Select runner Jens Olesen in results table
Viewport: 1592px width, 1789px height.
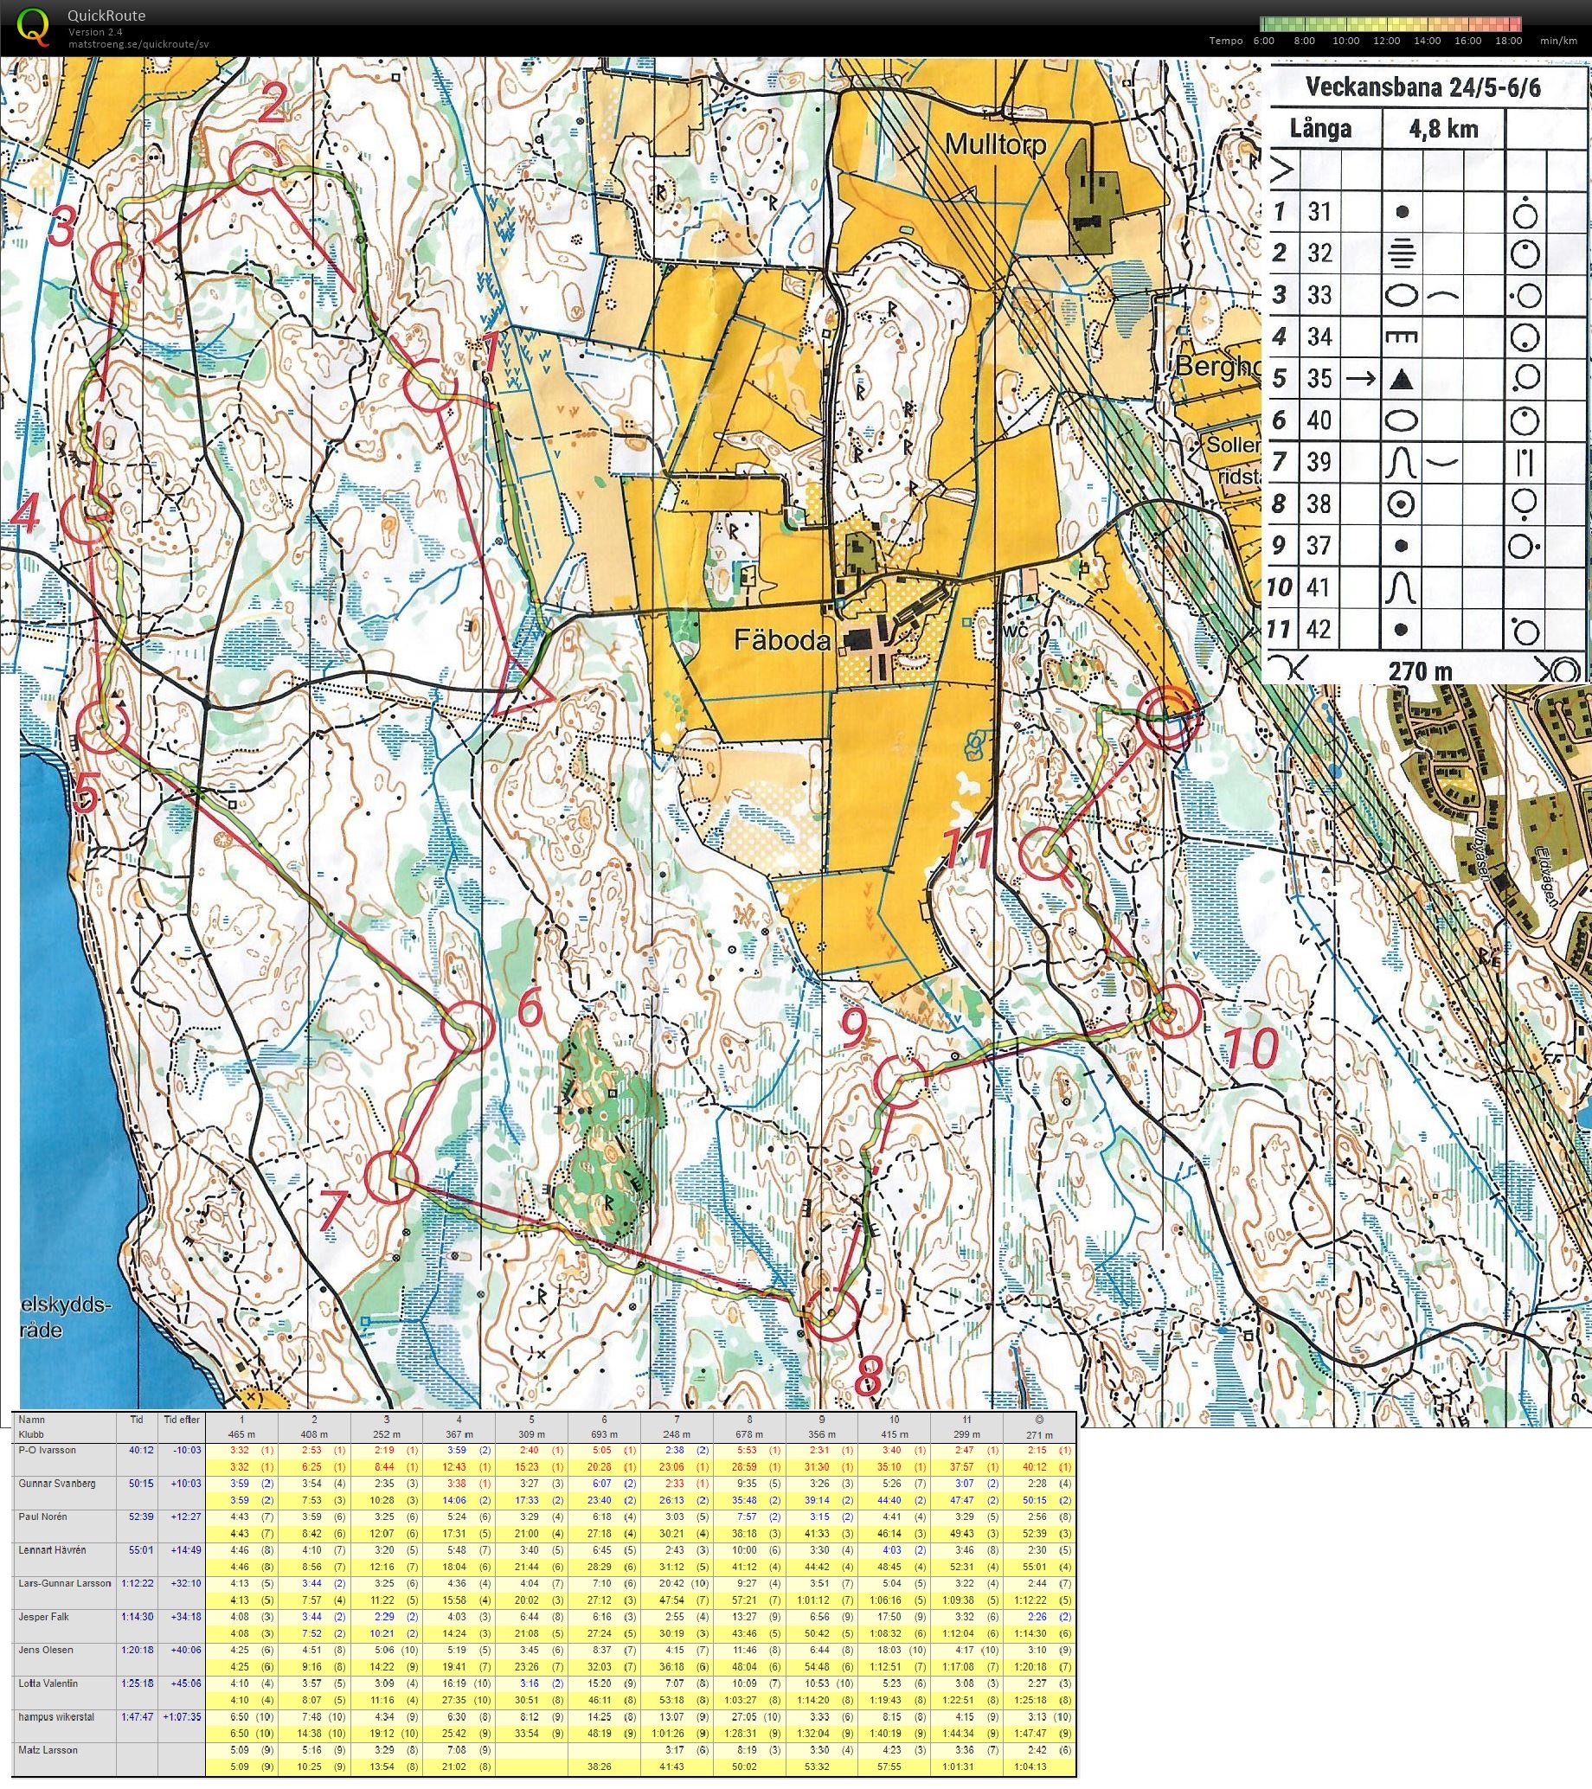[46, 1649]
